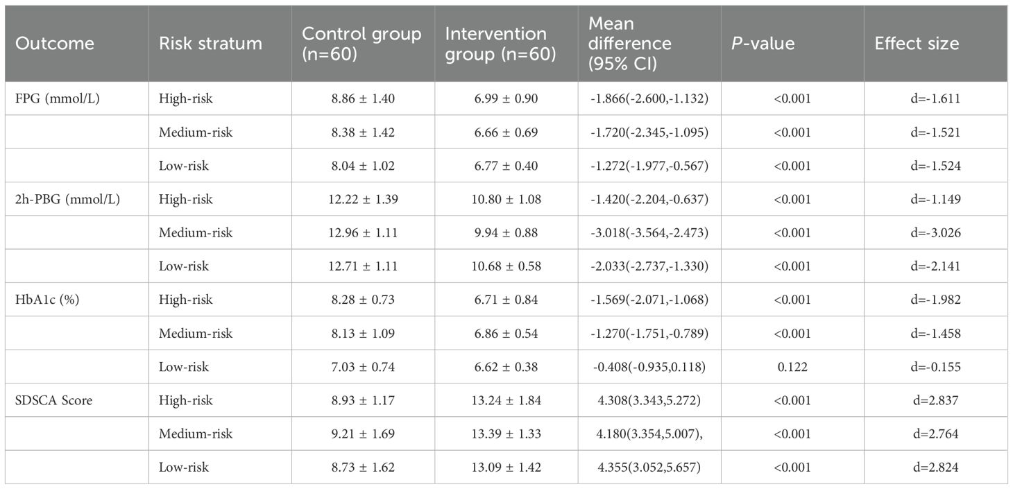1013x489 pixels.
Task: Click the Outcome column header
Action: [x=54, y=44]
